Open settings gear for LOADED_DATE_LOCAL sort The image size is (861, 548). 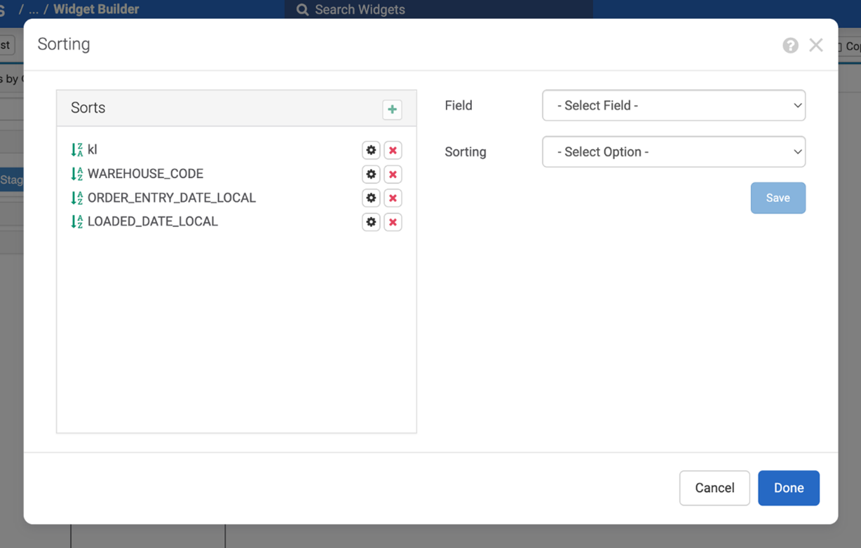(371, 222)
